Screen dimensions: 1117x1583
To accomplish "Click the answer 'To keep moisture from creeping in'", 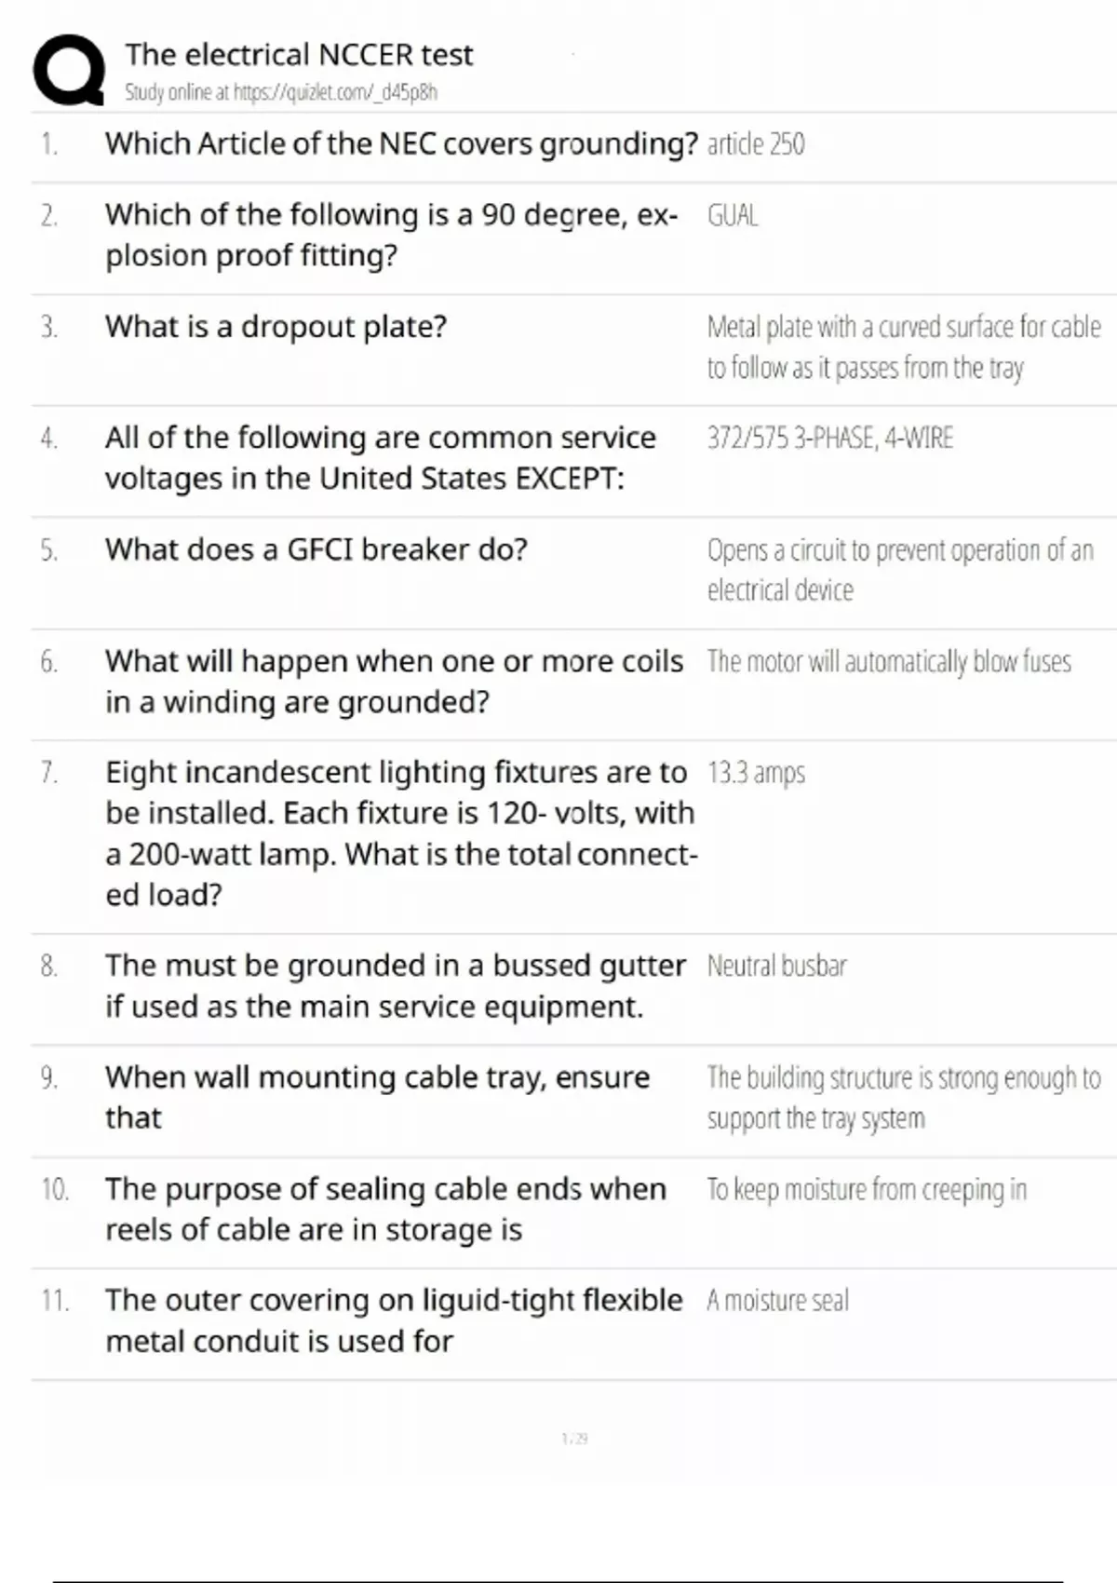I will pyautogui.click(x=866, y=1190).
